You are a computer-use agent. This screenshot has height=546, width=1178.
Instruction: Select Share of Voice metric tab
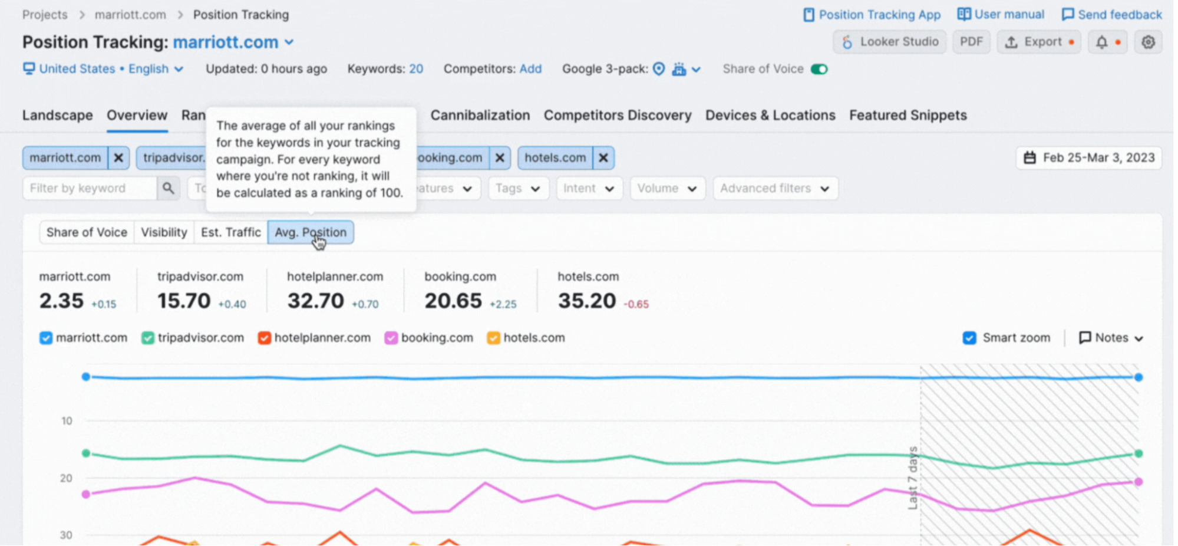(87, 232)
